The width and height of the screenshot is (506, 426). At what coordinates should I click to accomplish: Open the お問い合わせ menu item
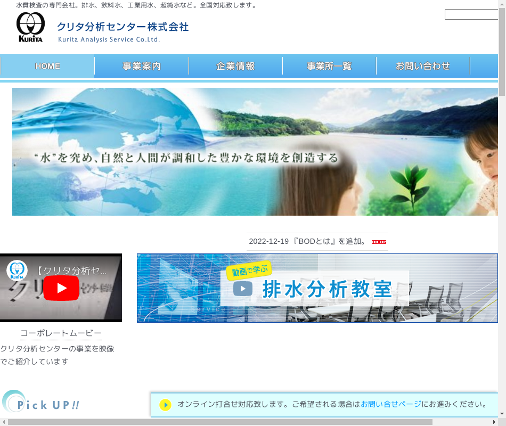pos(423,66)
